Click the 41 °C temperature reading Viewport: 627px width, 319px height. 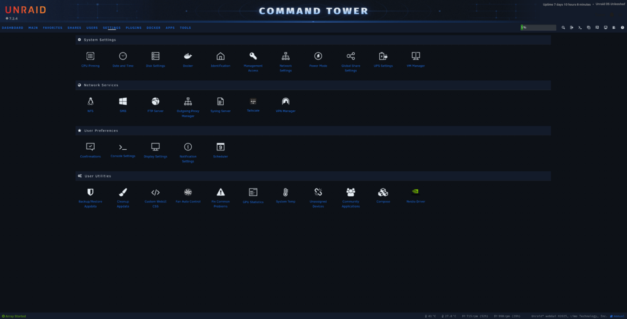(x=430, y=316)
